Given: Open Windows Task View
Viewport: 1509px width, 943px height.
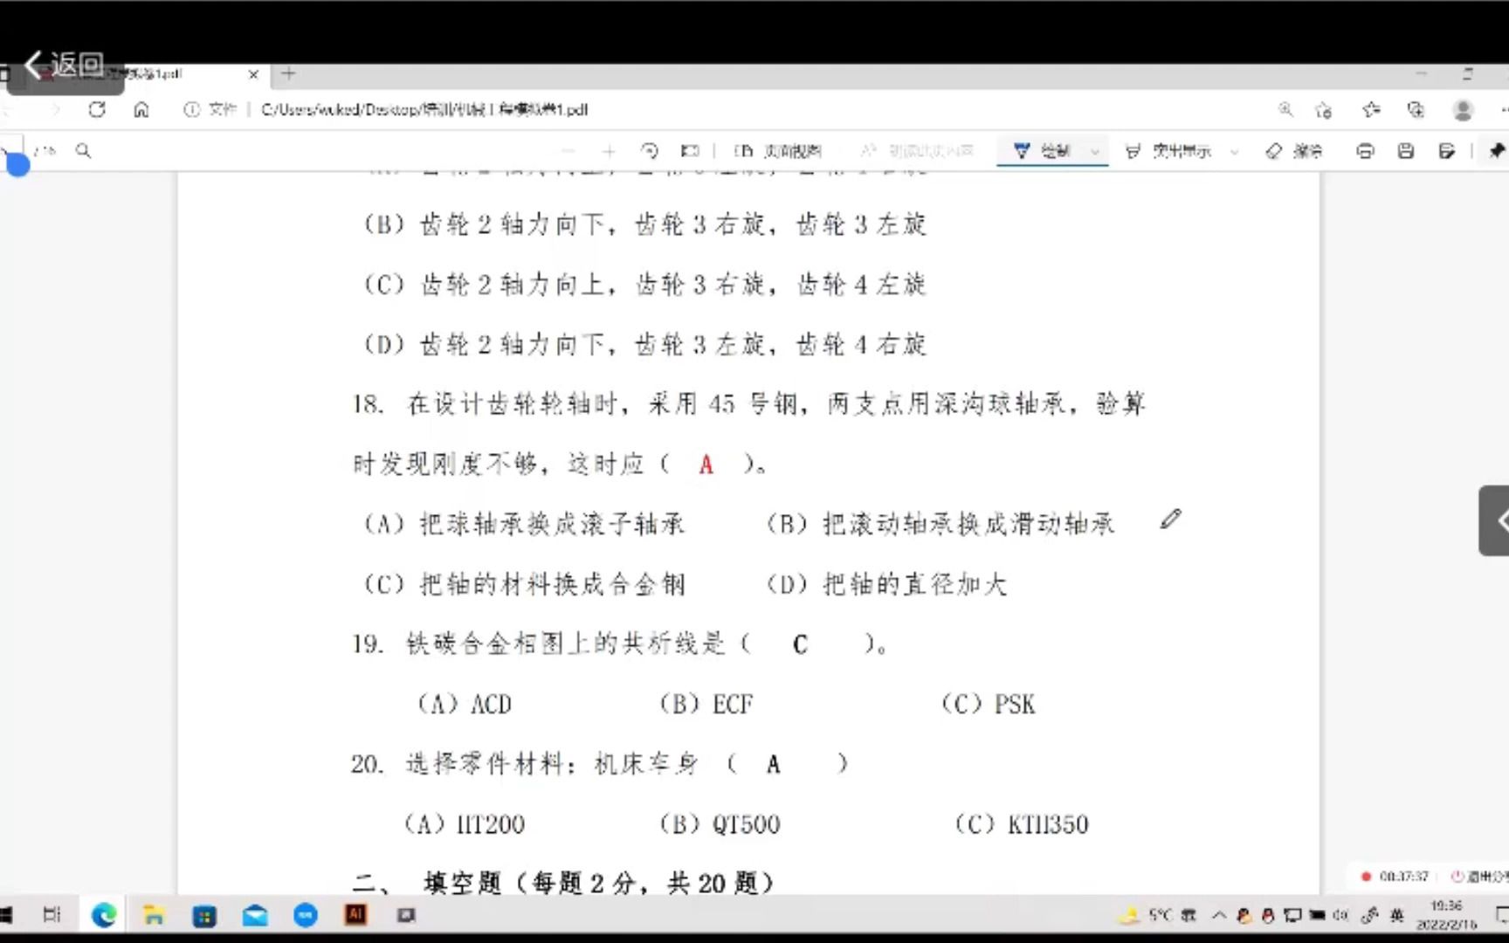Looking at the screenshot, I should [x=52, y=915].
